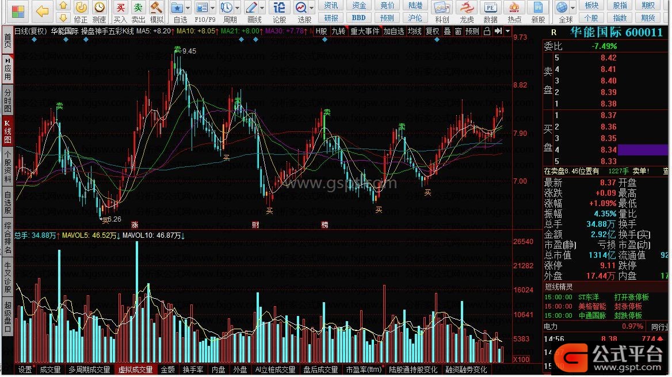Click the 陆港 button

pos(415,6)
